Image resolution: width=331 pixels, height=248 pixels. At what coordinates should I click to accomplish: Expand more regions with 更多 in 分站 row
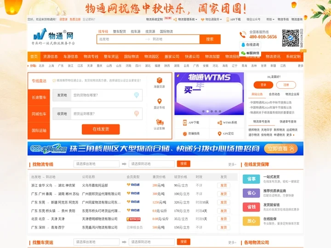tap(300, 66)
